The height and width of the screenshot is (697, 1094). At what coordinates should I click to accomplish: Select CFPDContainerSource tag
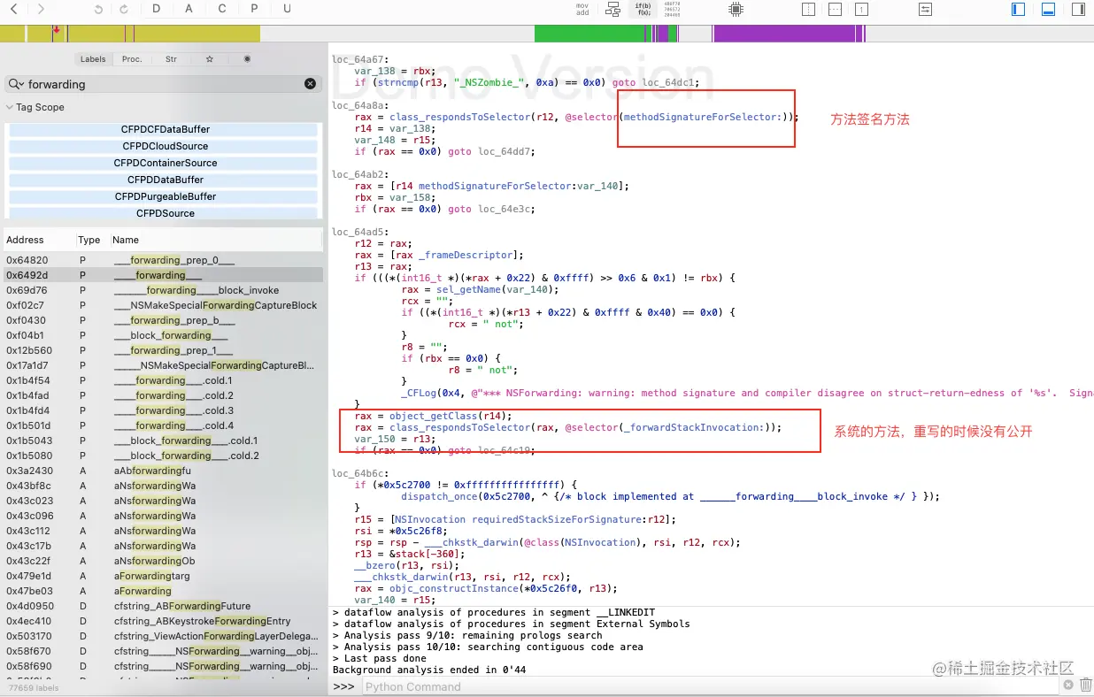(164, 163)
